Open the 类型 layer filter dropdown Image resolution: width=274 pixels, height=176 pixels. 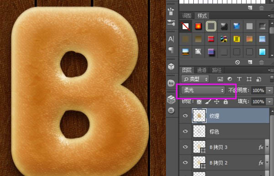click(x=195, y=79)
